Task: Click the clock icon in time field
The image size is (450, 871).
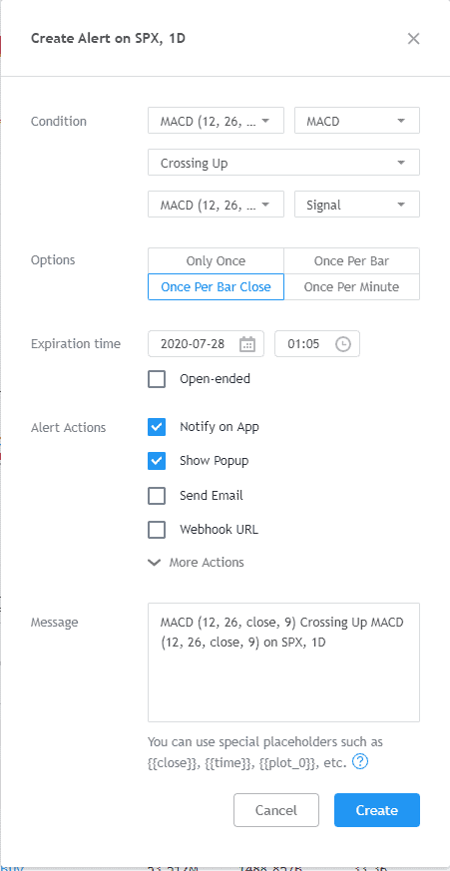Action: click(x=343, y=344)
